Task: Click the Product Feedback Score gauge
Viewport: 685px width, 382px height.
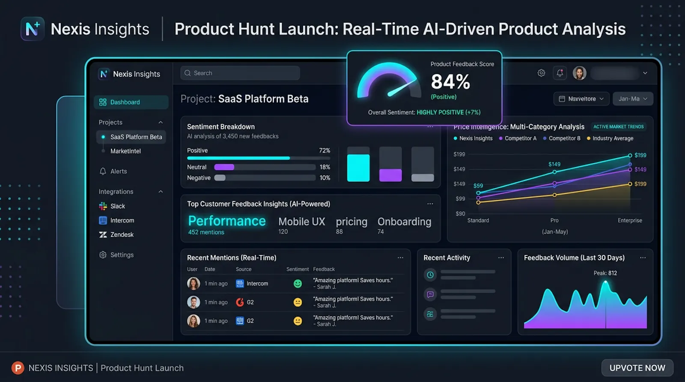Action: [389, 81]
